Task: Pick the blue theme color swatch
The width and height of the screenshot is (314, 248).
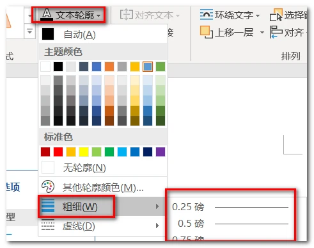Action: (97, 67)
